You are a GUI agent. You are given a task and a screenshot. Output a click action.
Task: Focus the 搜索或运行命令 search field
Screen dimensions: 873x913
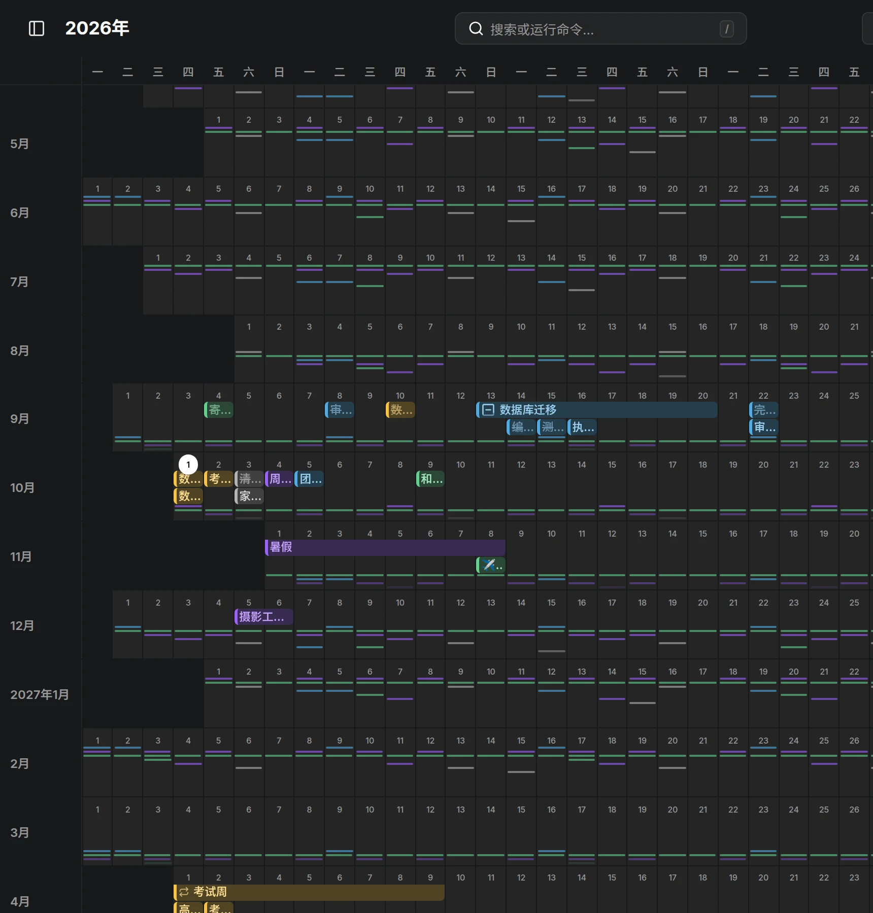pyautogui.click(x=600, y=29)
